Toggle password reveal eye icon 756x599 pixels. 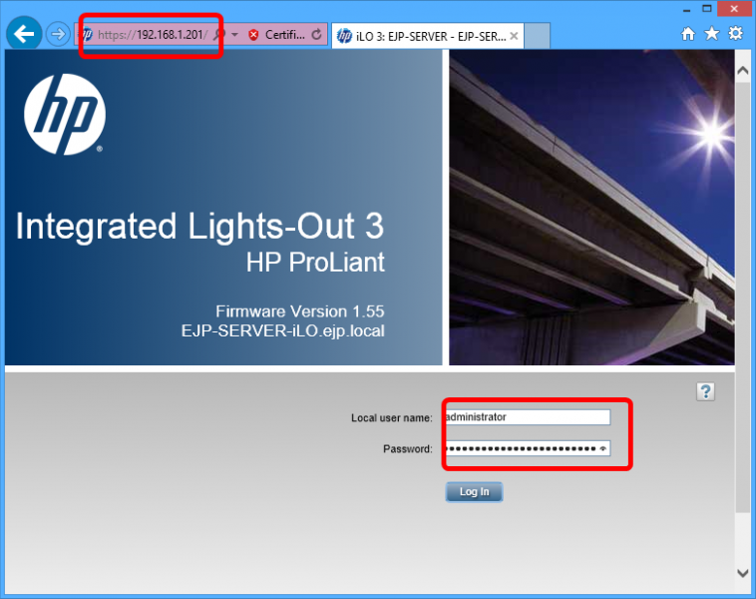(602, 449)
